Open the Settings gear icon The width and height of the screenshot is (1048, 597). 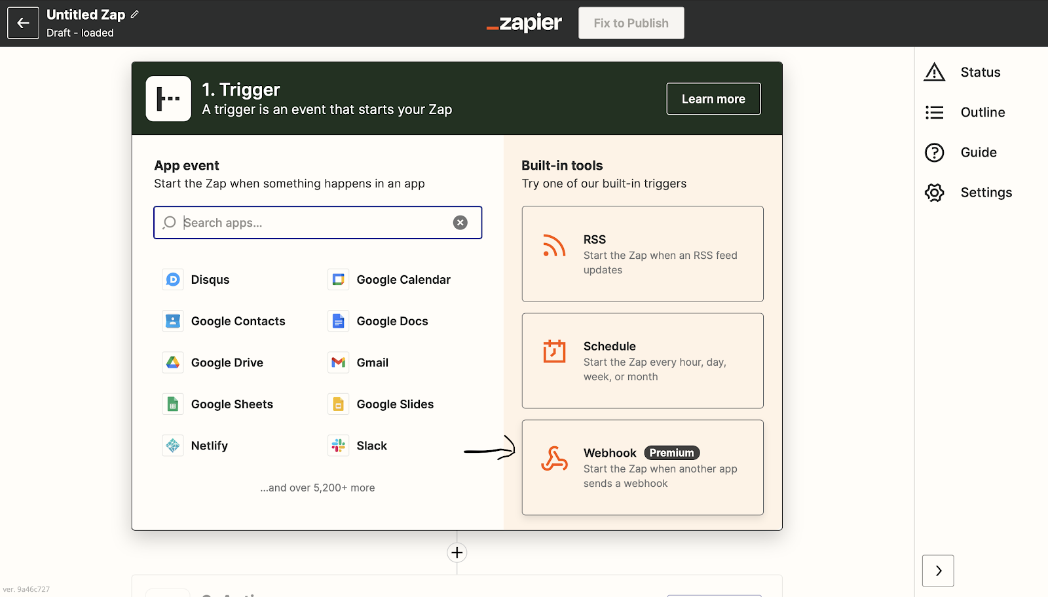coord(935,193)
